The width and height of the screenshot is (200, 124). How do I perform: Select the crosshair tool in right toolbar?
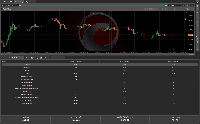click(197, 6)
